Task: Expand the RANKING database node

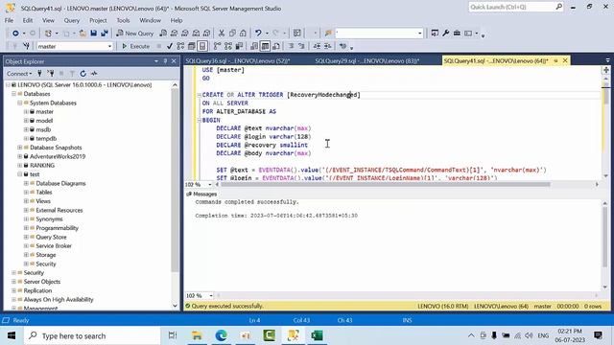Action: [x=20, y=166]
